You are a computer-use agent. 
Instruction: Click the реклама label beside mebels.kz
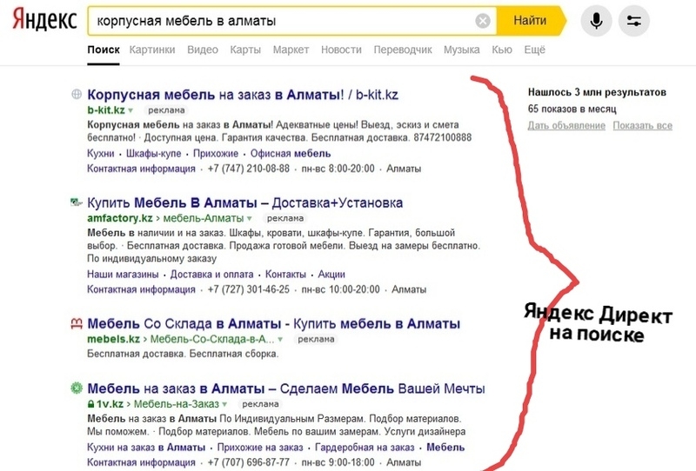316,339
